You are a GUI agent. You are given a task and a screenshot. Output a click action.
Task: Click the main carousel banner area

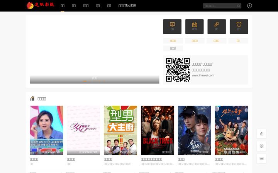(x=95, y=51)
